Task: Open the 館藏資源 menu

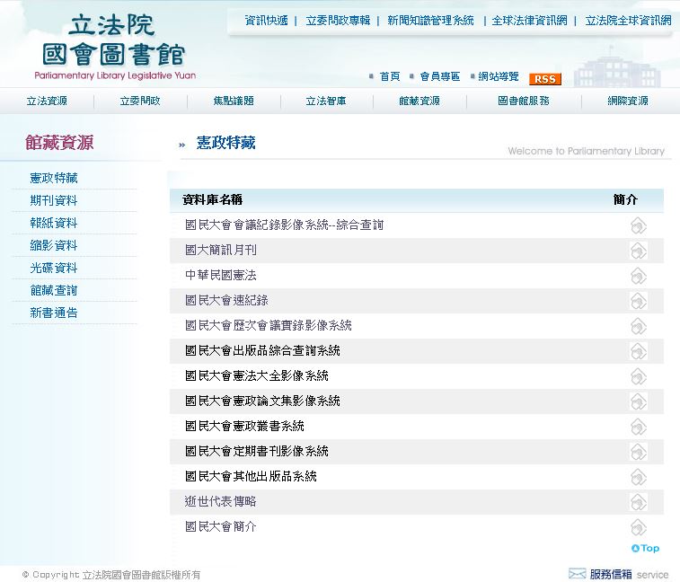Action: pyautogui.click(x=419, y=101)
